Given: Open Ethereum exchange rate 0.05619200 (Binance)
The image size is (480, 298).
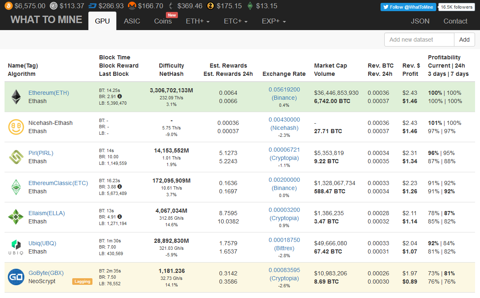Looking at the screenshot, I should coord(284,94).
